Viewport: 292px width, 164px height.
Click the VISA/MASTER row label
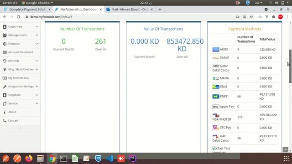(x=222, y=119)
